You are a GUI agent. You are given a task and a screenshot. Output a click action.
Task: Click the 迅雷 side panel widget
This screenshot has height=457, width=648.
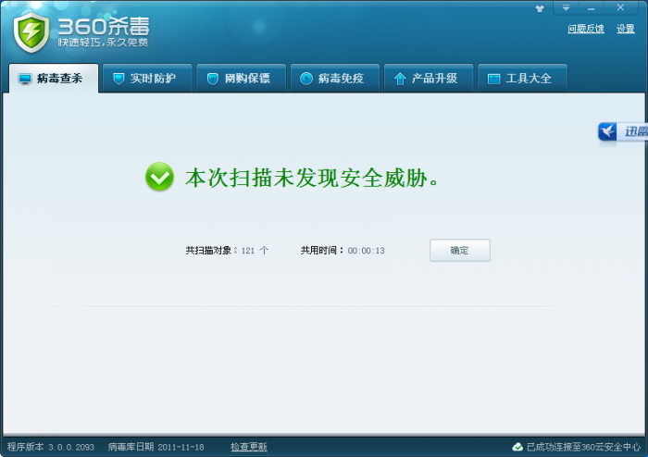(623, 131)
